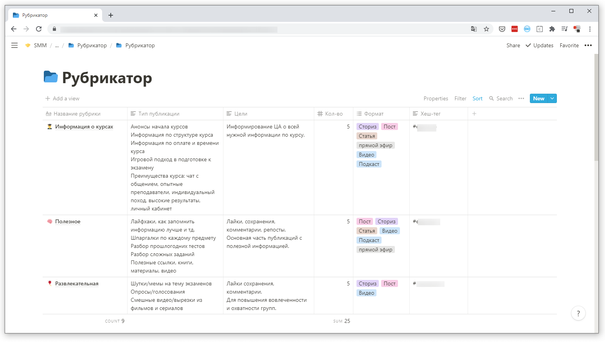Open the Полезное page
Image resolution: width=605 pixels, height=342 pixels.
pyautogui.click(x=68, y=221)
